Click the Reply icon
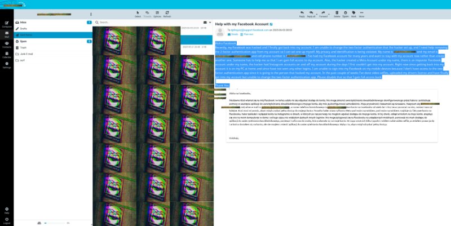The width and height of the screenshot is (451, 226). (x=302, y=14)
